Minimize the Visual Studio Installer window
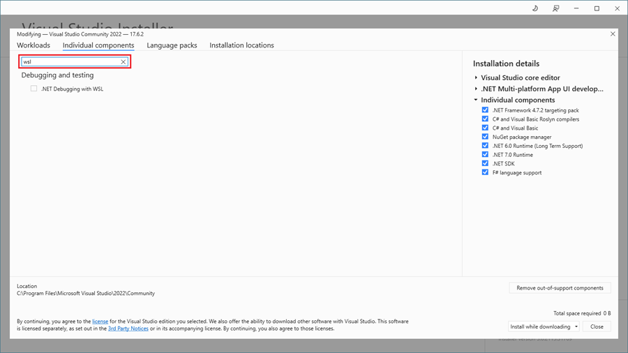 coord(576,8)
